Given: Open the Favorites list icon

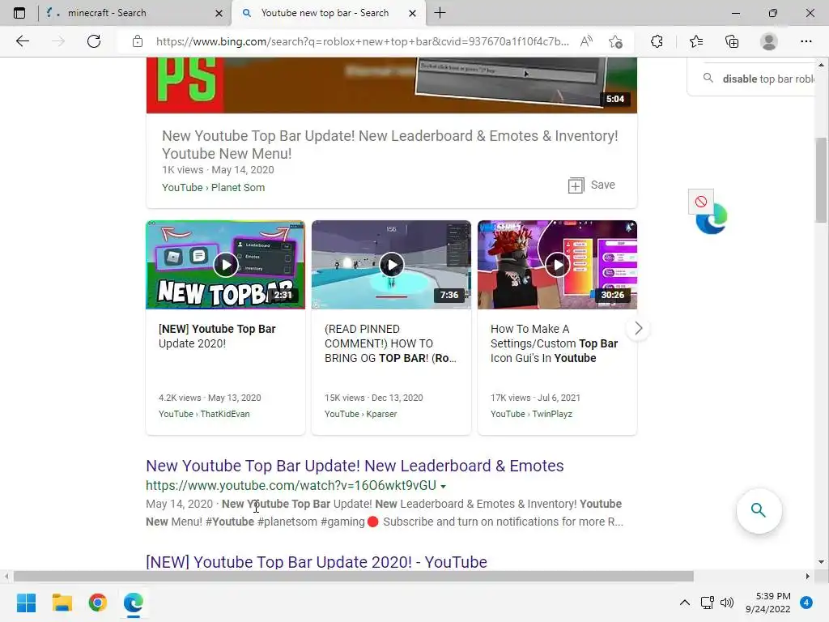Looking at the screenshot, I should [x=695, y=41].
